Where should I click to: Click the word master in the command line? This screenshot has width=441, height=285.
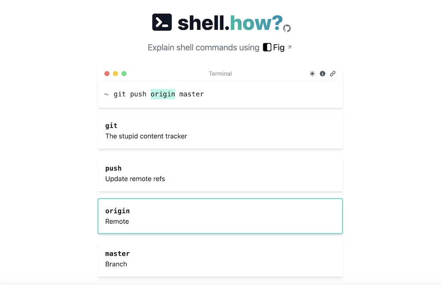pyautogui.click(x=192, y=94)
